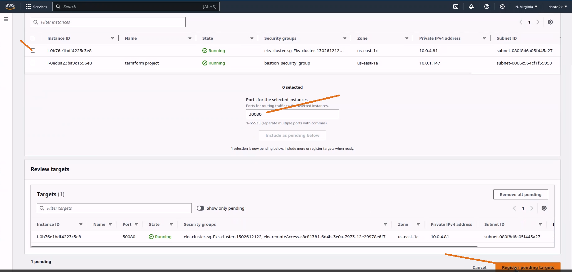Click subnet-0066c954cf1f59959 cell
Viewport: 572px width, 272px height.
click(524, 63)
